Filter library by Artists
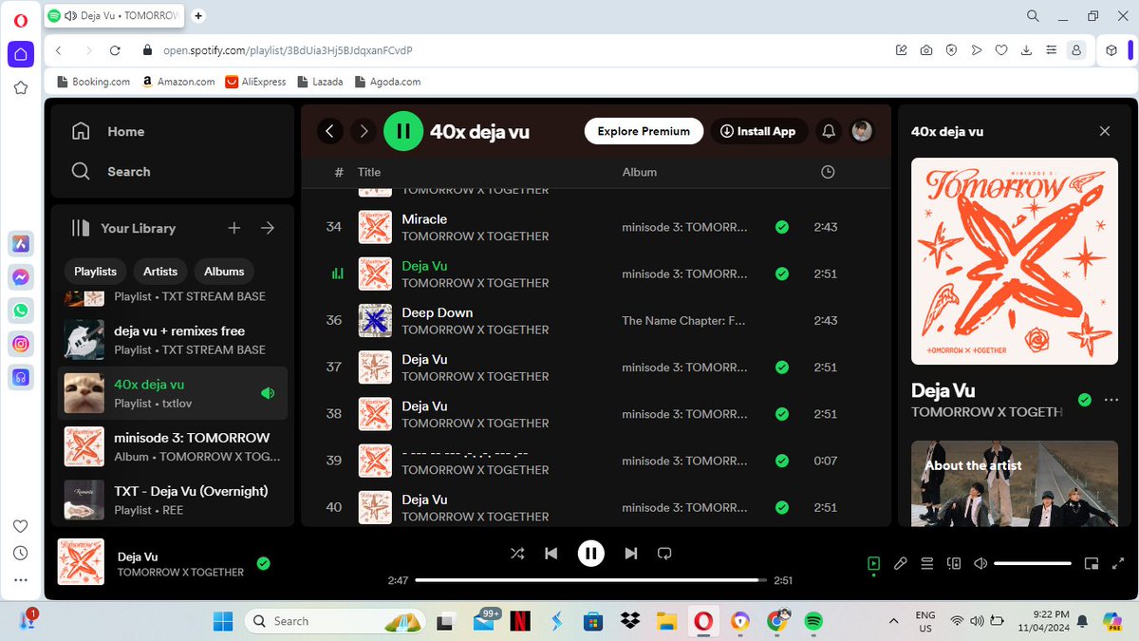The image size is (1139, 641). tap(160, 272)
